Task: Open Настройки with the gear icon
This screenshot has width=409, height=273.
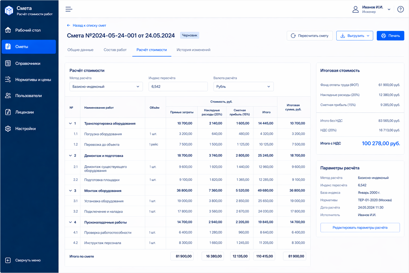Action: (x=8, y=129)
